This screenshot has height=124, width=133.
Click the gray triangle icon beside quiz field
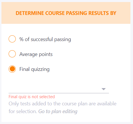click(103, 89)
